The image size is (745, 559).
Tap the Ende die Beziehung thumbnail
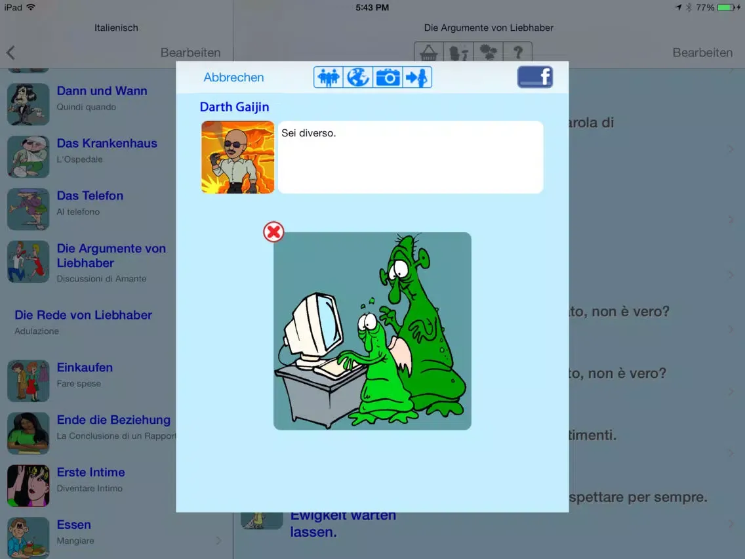pyautogui.click(x=28, y=433)
